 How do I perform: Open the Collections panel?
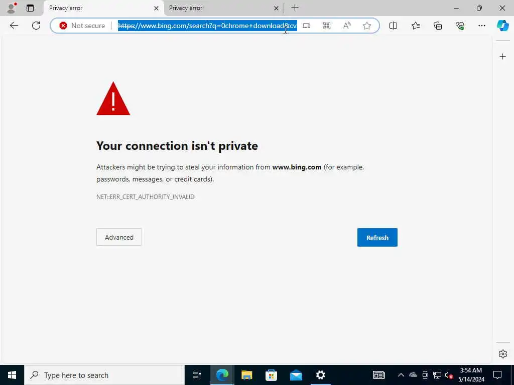click(x=438, y=26)
